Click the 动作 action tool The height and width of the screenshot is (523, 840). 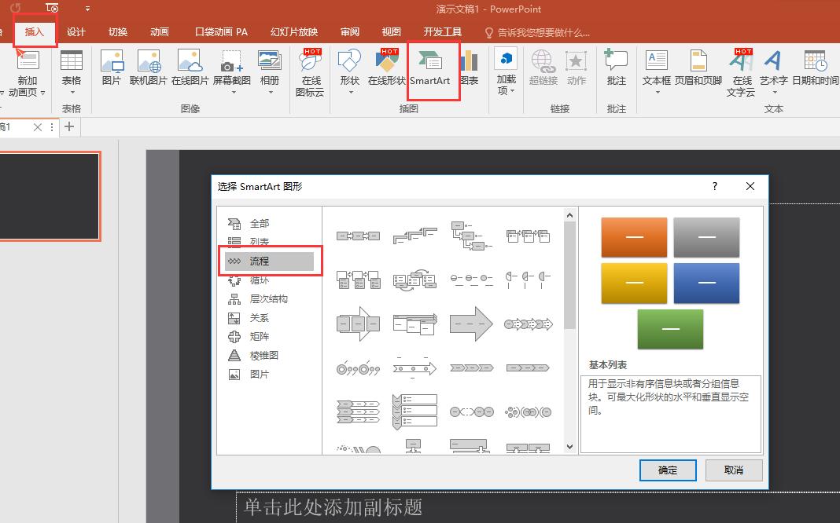click(577, 71)
